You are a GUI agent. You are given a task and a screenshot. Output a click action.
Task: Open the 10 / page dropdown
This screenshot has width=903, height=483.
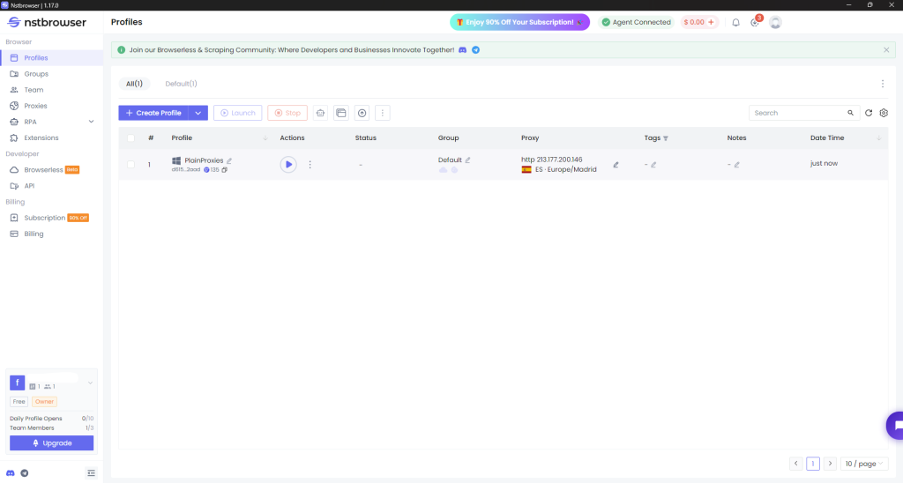864,464
